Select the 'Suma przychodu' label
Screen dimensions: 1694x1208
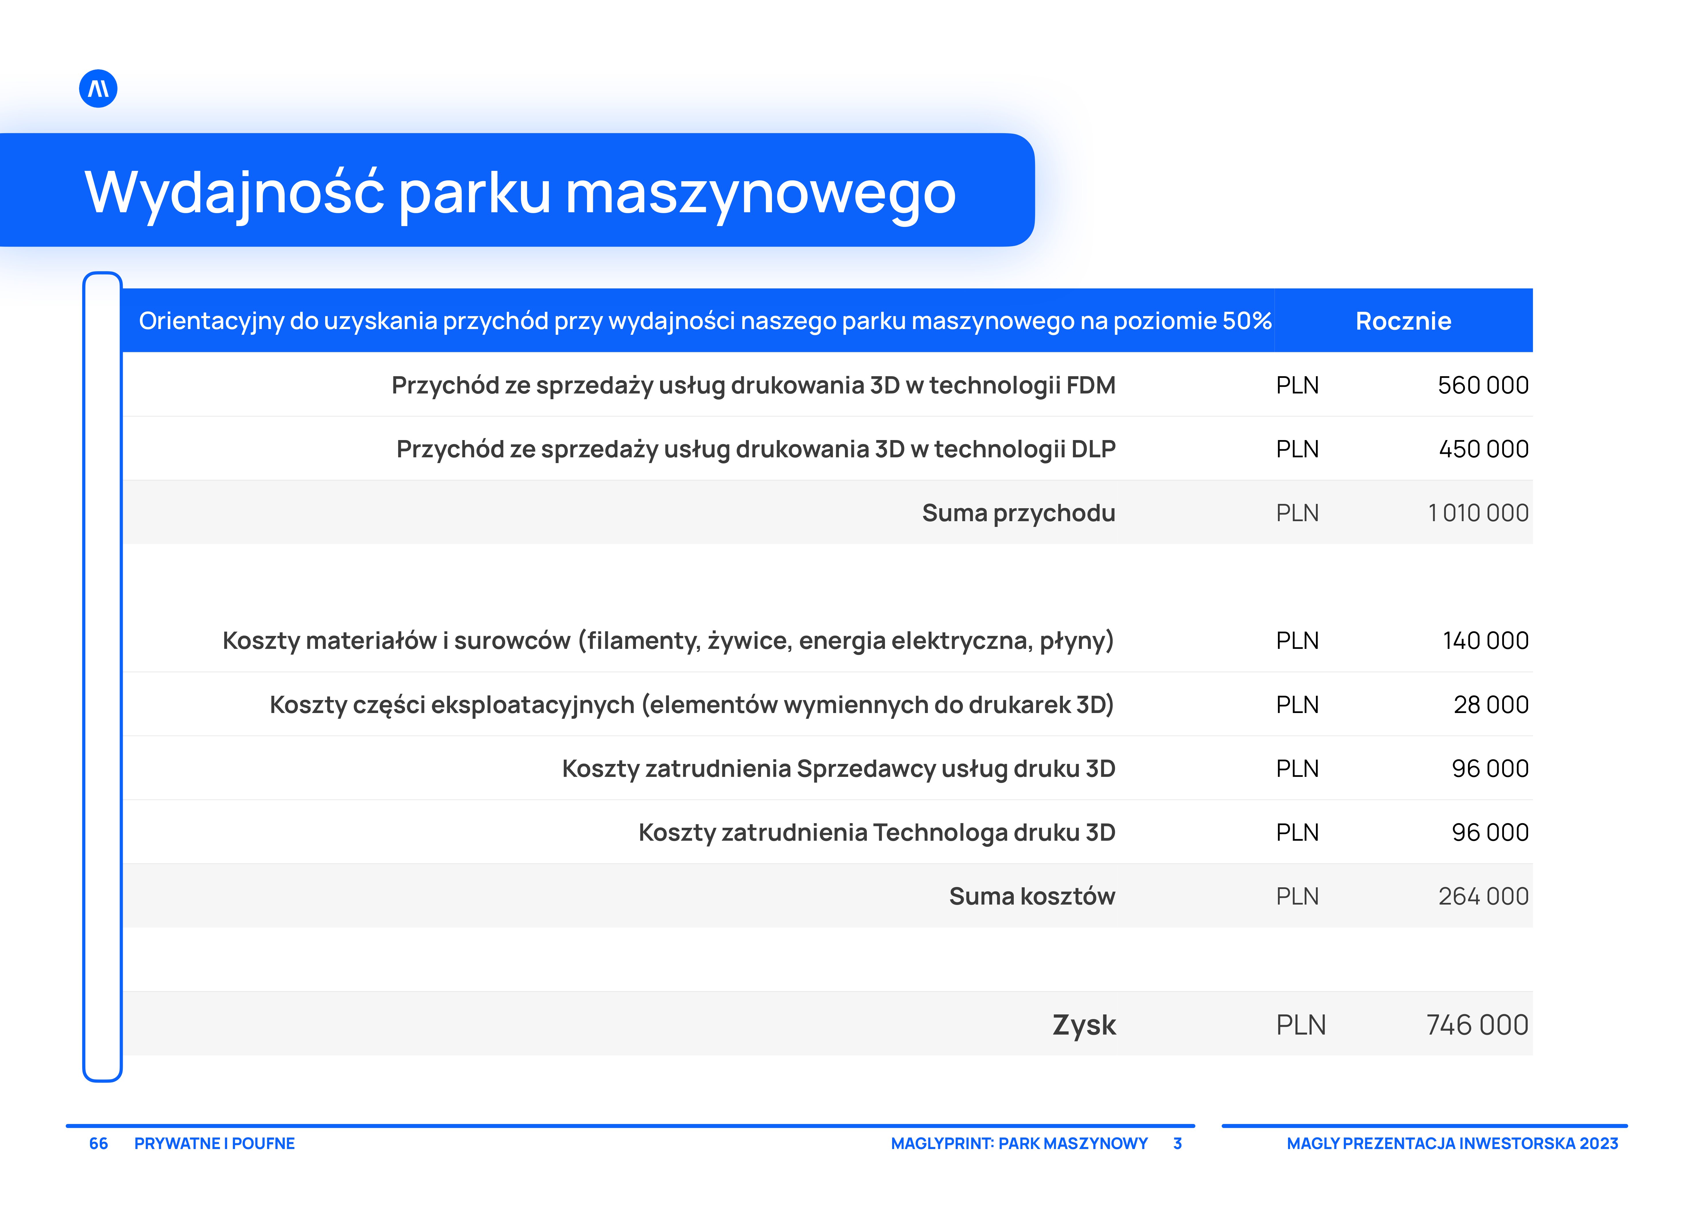click(1019, 513)
